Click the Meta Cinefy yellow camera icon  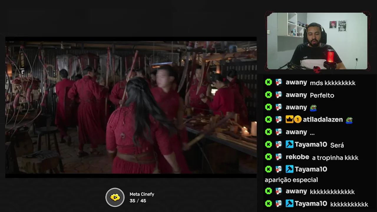coord(115,197)
